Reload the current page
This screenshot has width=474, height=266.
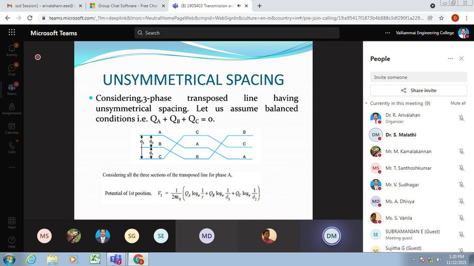tap(30, 18)
